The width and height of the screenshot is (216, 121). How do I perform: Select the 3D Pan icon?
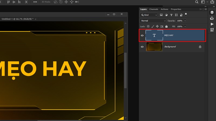(x=66, y=2)
